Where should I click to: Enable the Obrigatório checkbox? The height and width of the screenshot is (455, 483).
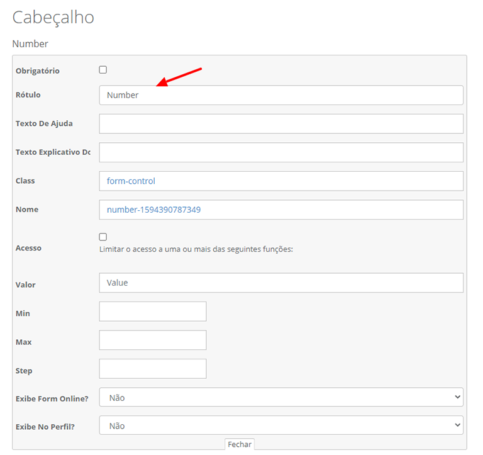(103, 70)
